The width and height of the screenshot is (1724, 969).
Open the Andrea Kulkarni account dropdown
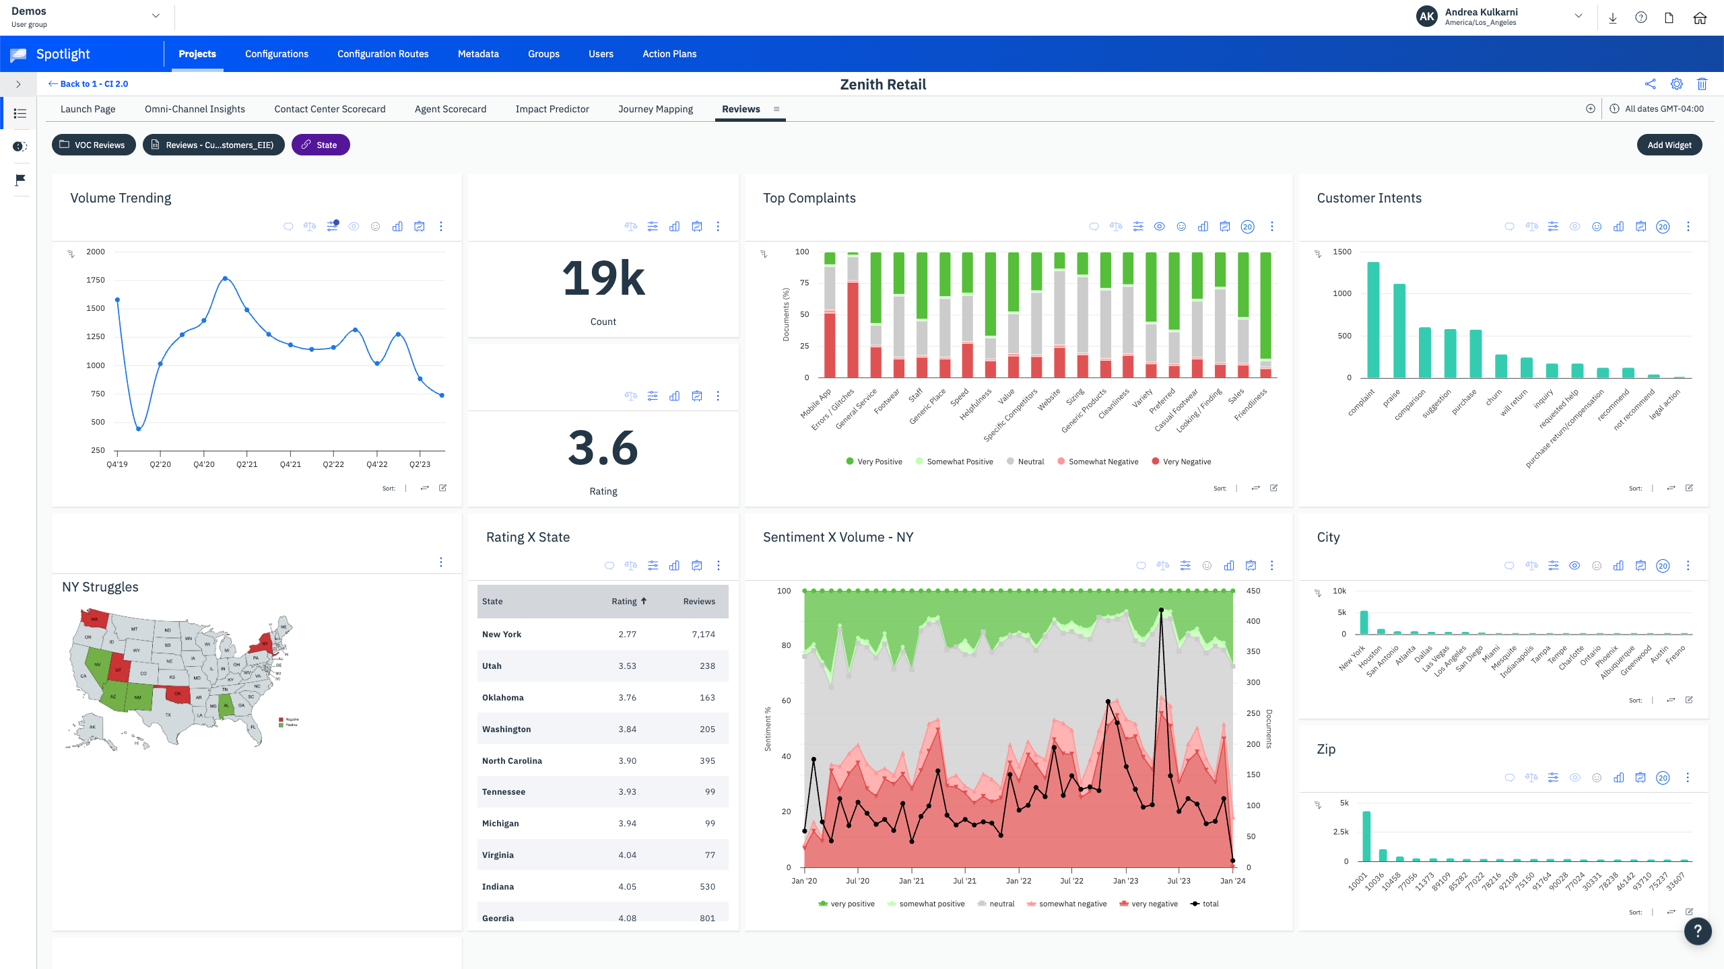click(1579, 16)
